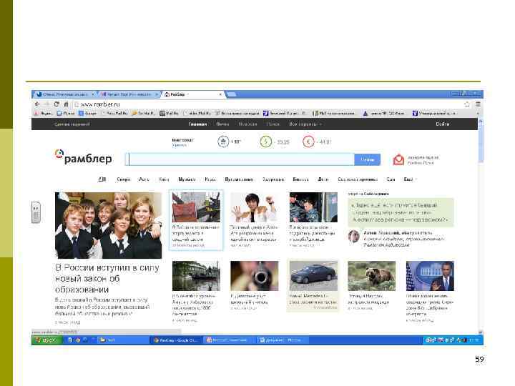Screen dimensions: 515x386
Task: Open the singer with raised hands thumbnail
Action: click(x=255, y=207)
